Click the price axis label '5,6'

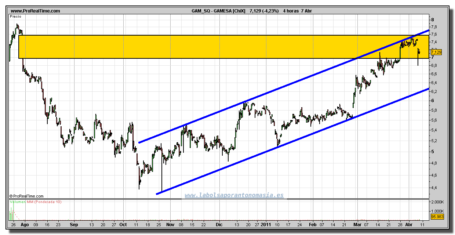coord(434,120)
